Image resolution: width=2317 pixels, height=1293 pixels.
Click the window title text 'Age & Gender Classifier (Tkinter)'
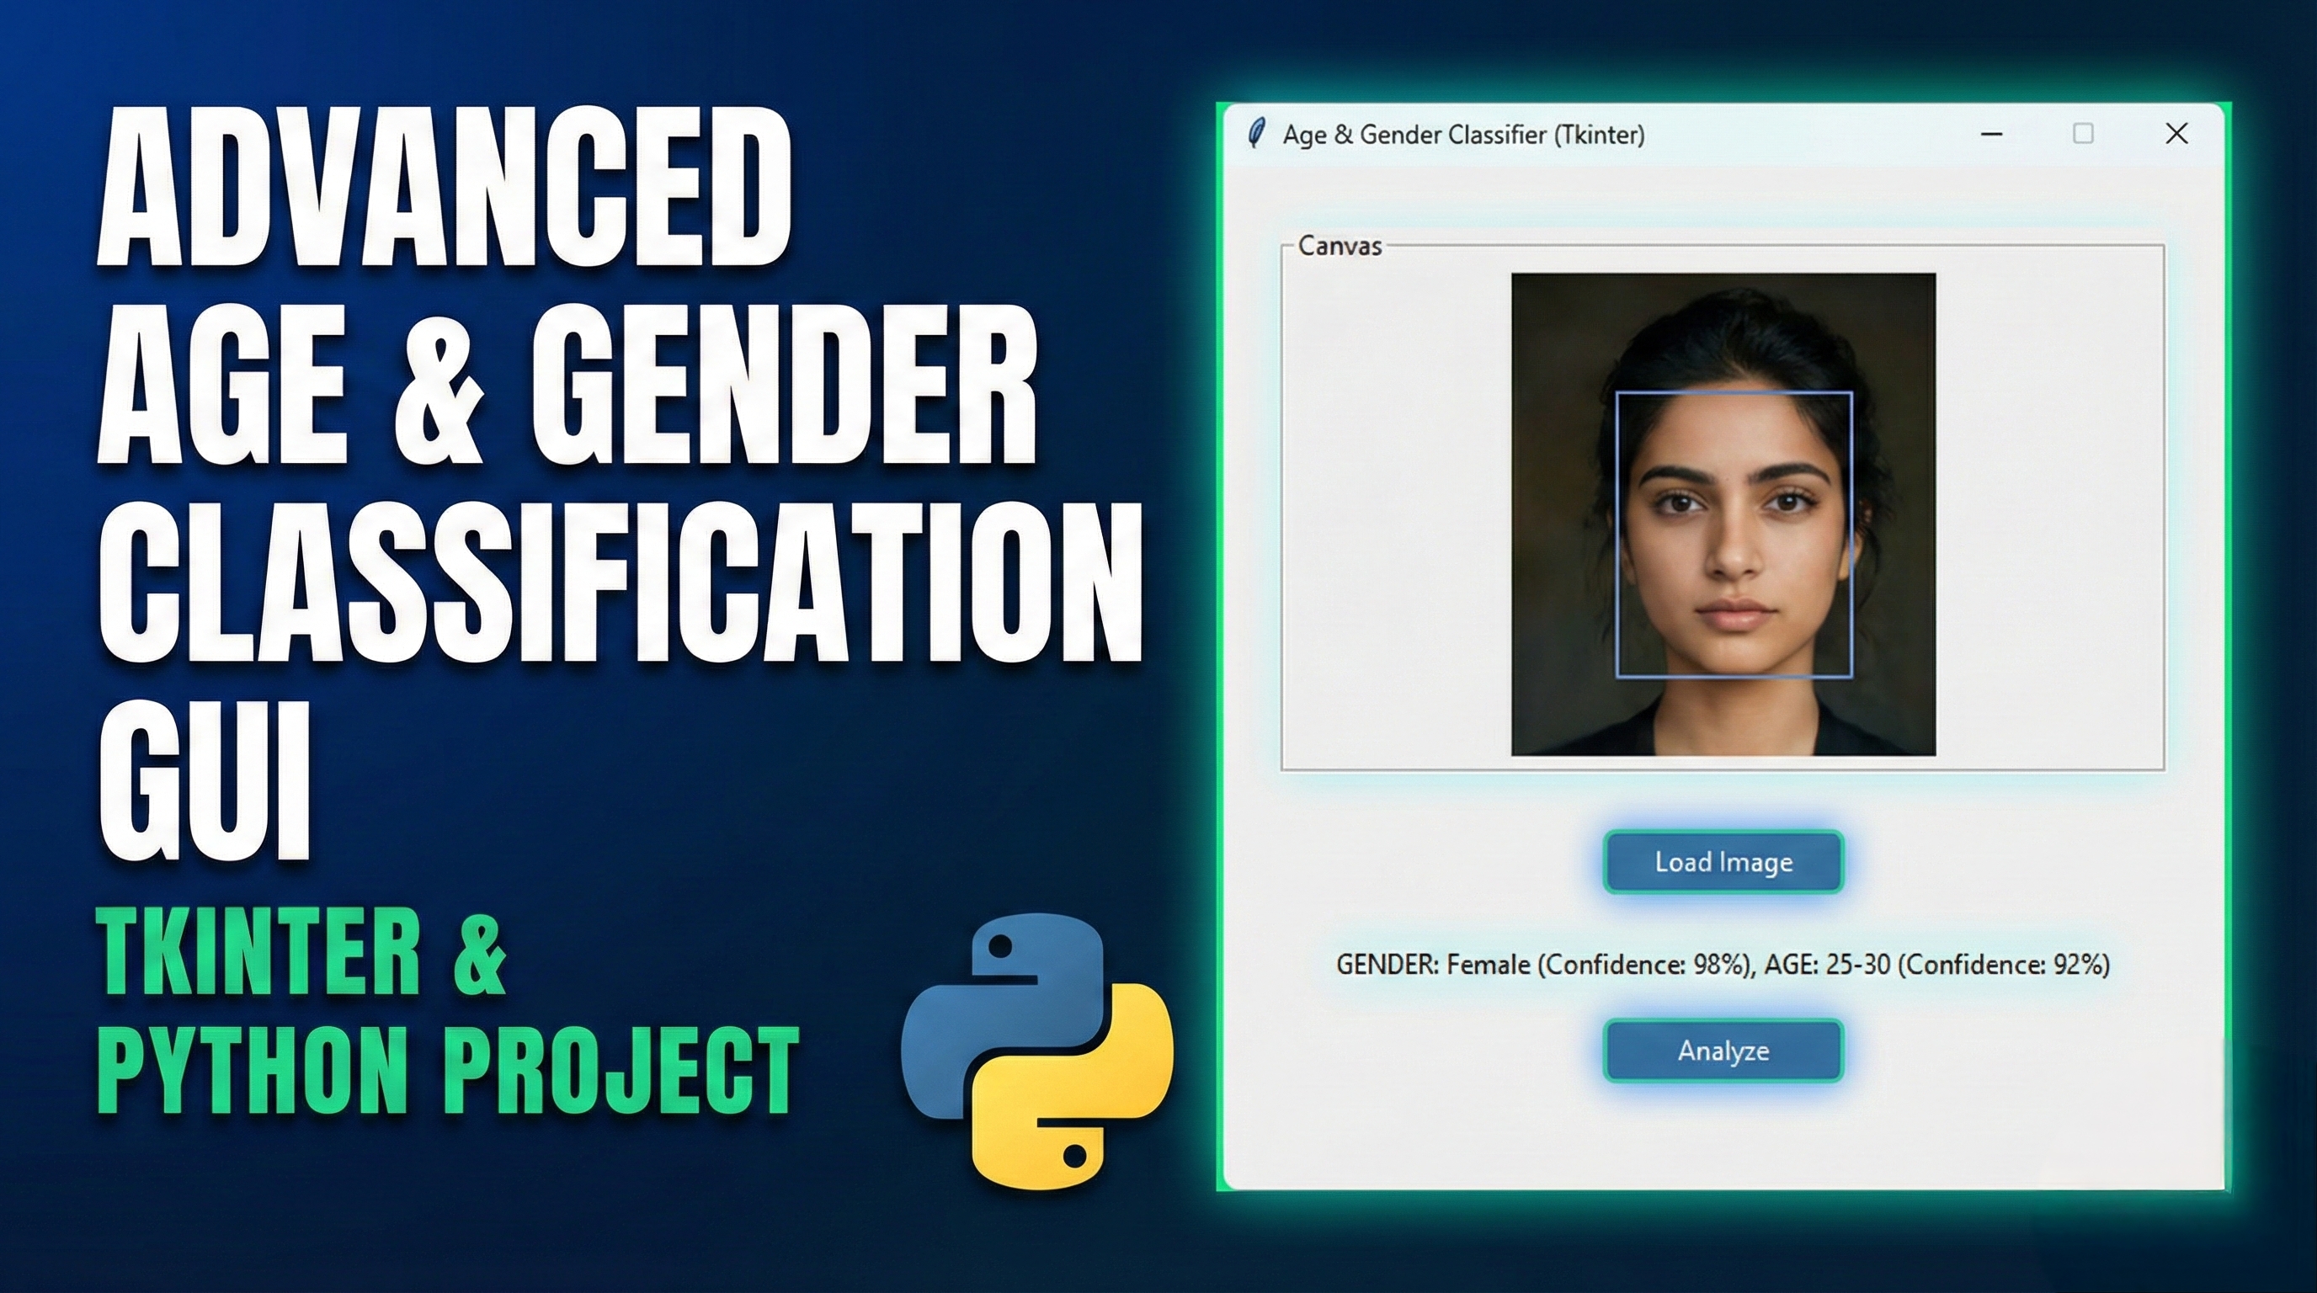pyautogui.click(x=1463, y=135)
